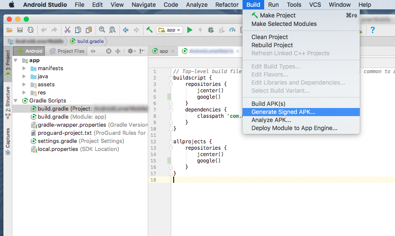Click the Profile app gauge icon
The height and width of the screenshot is (236, 395).
(232, 30)
